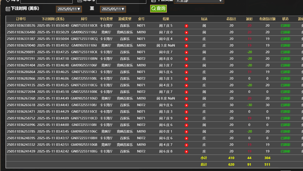
Task: Click the magnifier icon inside the 查询 button
Action: tap(153, 8)
